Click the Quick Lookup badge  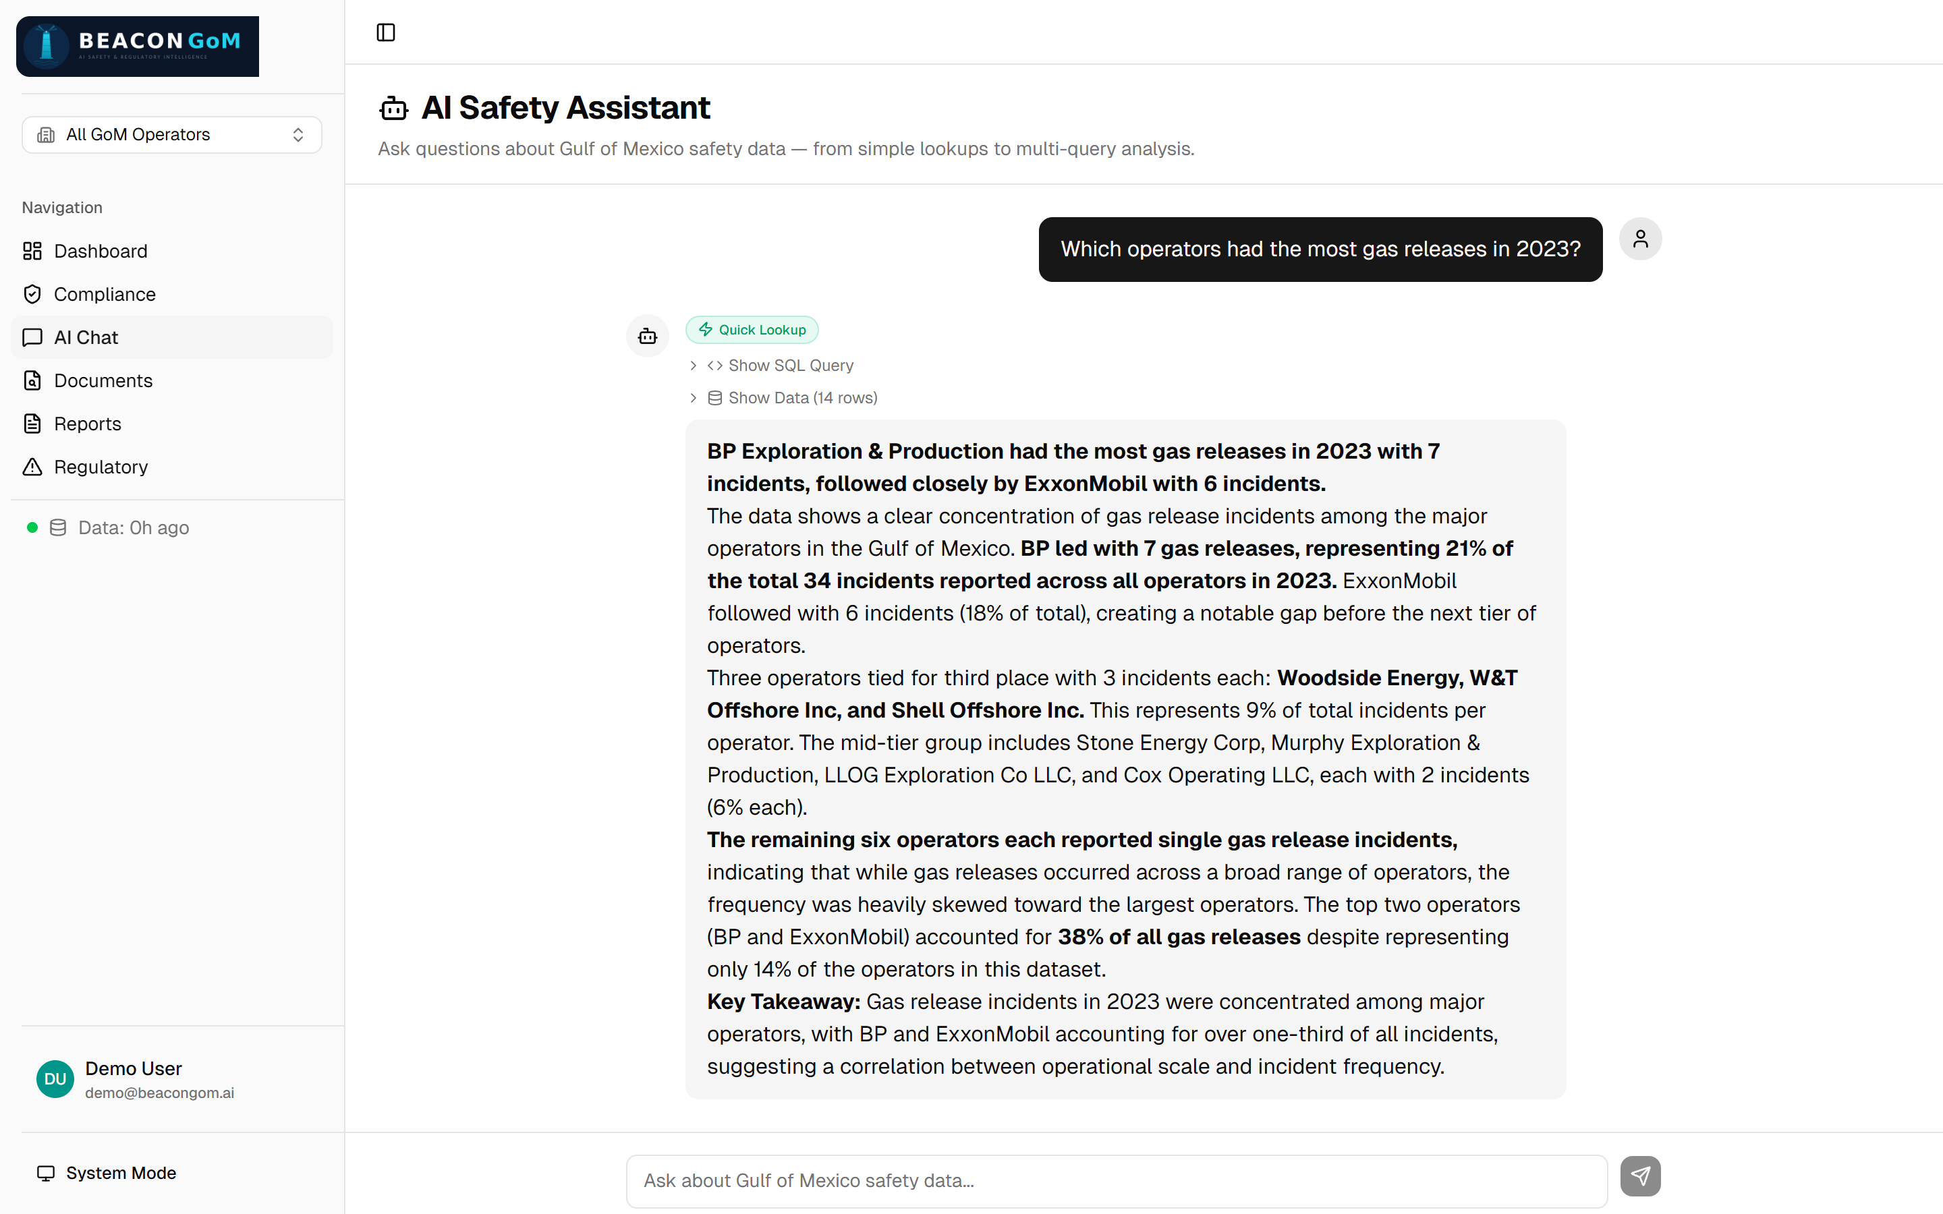pyautogui.click(x=752, y=329)
